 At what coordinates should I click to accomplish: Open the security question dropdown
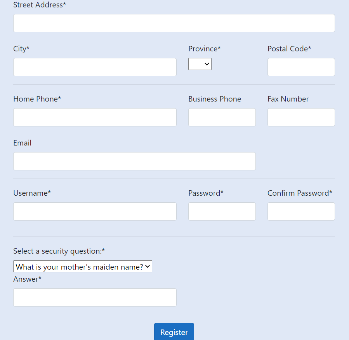click(x=82, y=266)
